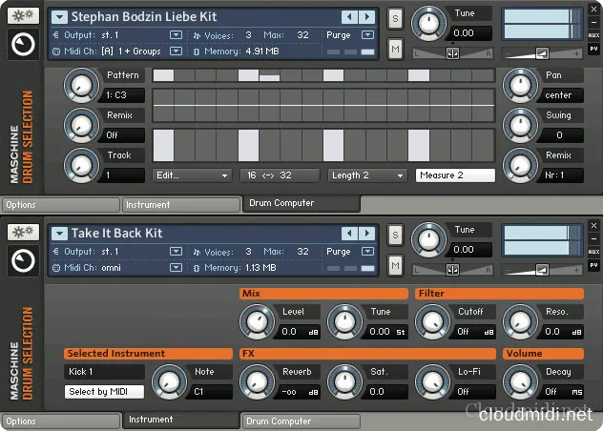Open the Length 2 dropdown
The image size is (603, 431).
click(366, 175)
